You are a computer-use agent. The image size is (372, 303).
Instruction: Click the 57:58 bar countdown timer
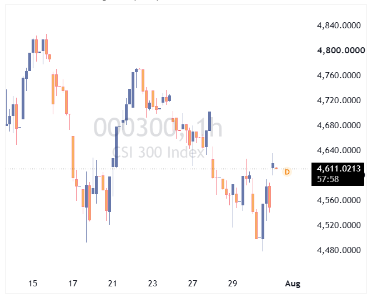tap(328, 179)
